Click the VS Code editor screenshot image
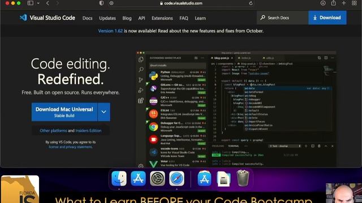The image size is (362, 203). [x=236, y=109]
